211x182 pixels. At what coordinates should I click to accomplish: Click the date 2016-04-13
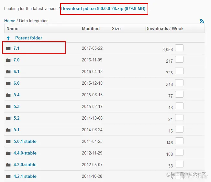click(92, 71)
